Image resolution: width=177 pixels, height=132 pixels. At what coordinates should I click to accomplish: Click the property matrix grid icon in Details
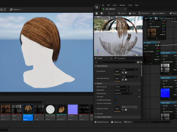coord(138,62)
